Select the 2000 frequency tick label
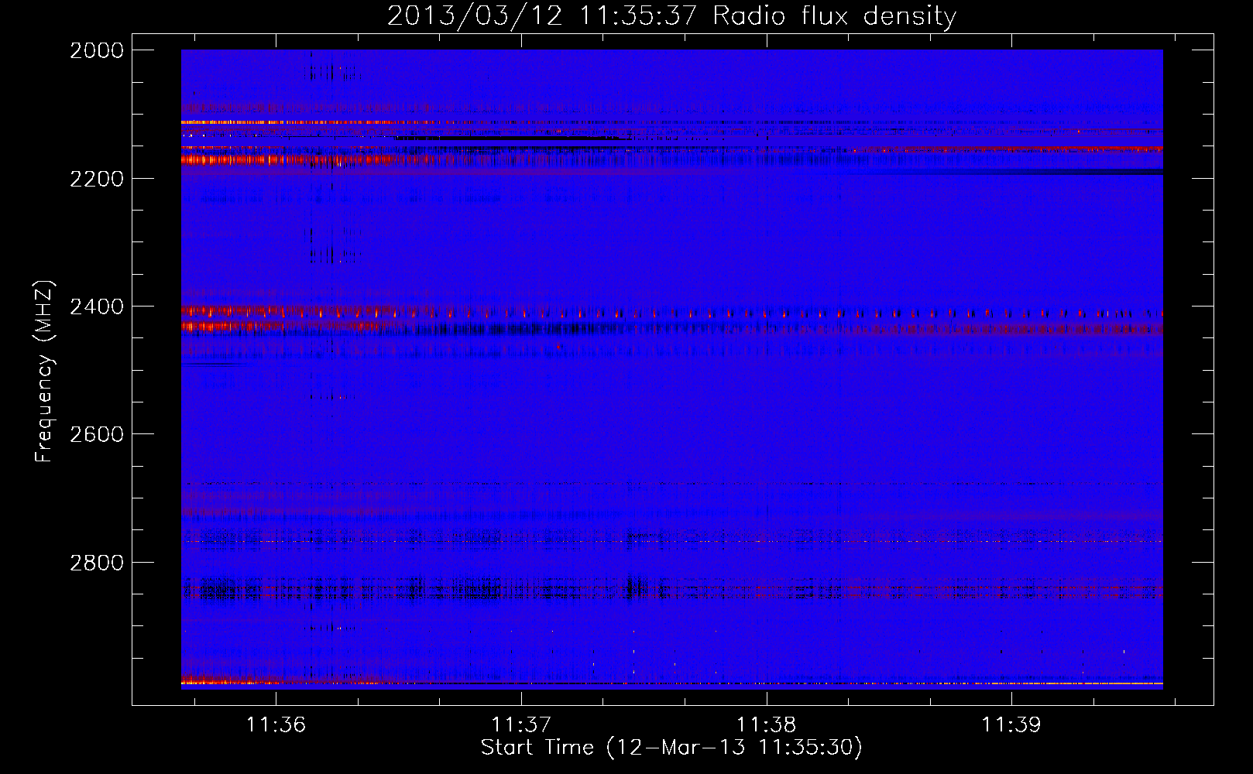The height and width of the screenshot is (774, 1253). click(97, 50)
